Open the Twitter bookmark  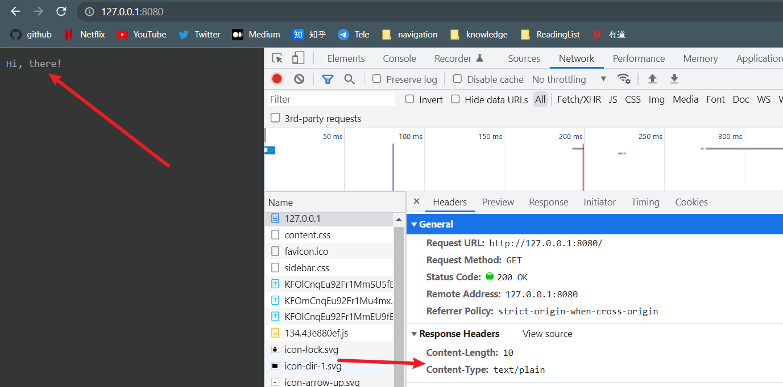tap(200, 35)
